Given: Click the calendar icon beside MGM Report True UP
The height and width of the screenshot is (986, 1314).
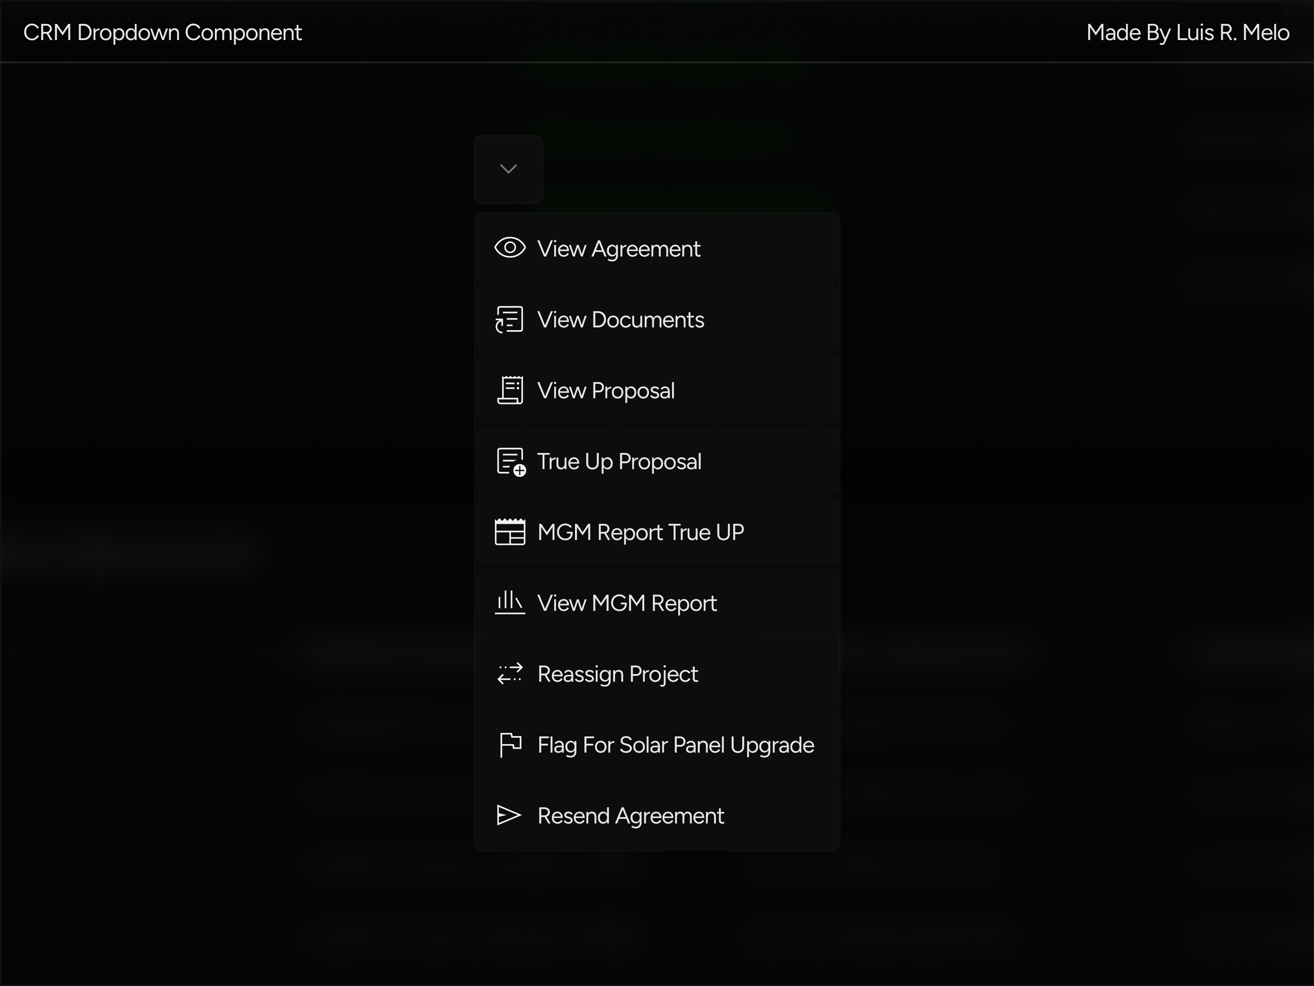Looking at the screenshot, I should pos(510,532).
